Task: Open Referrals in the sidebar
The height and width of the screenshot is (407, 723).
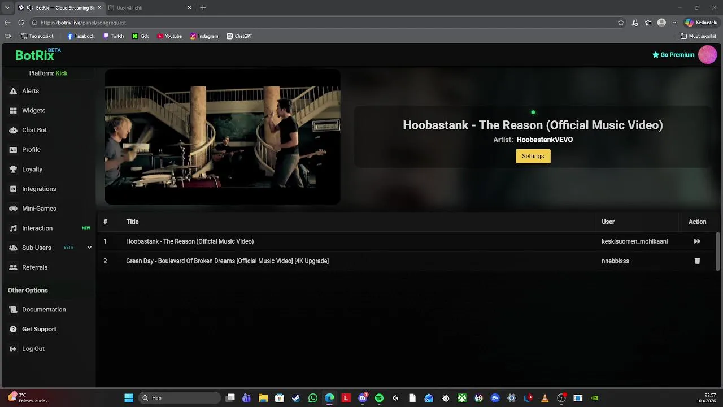Action: [x=34, y=267]
